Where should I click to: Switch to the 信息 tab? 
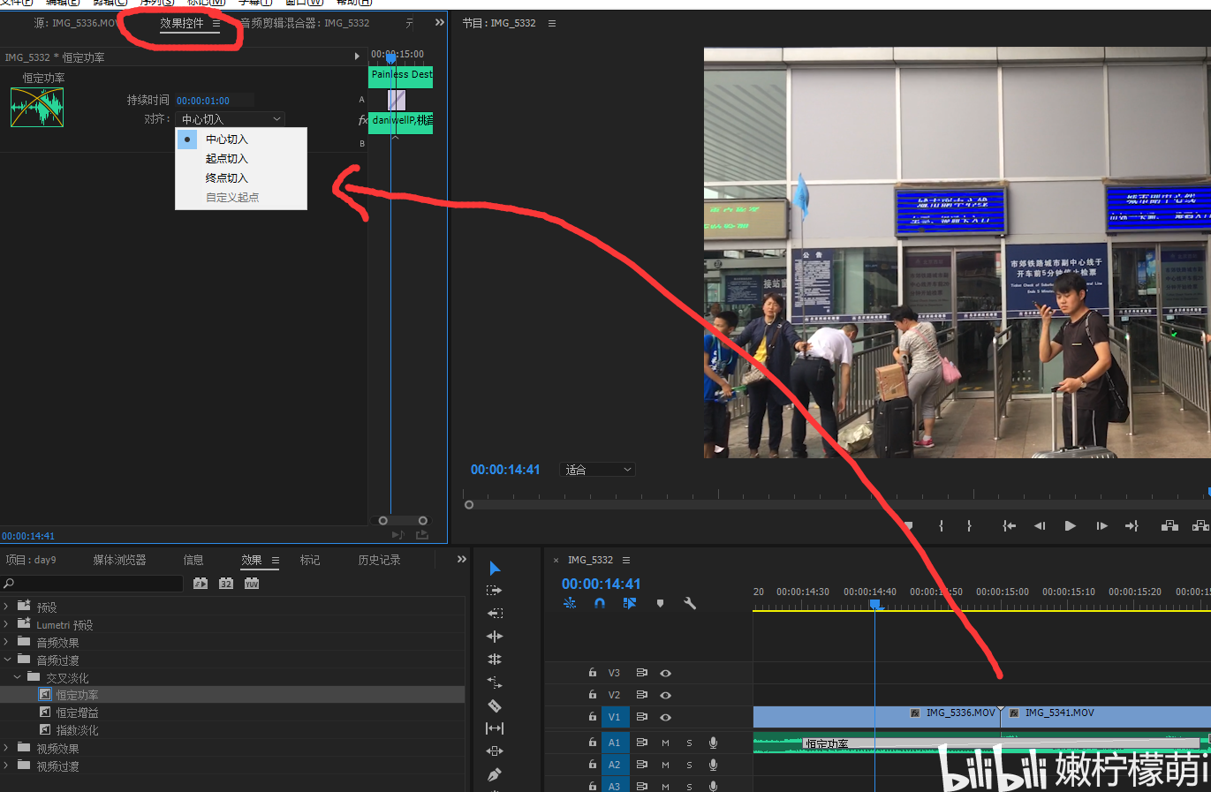[x=193, y=560]
